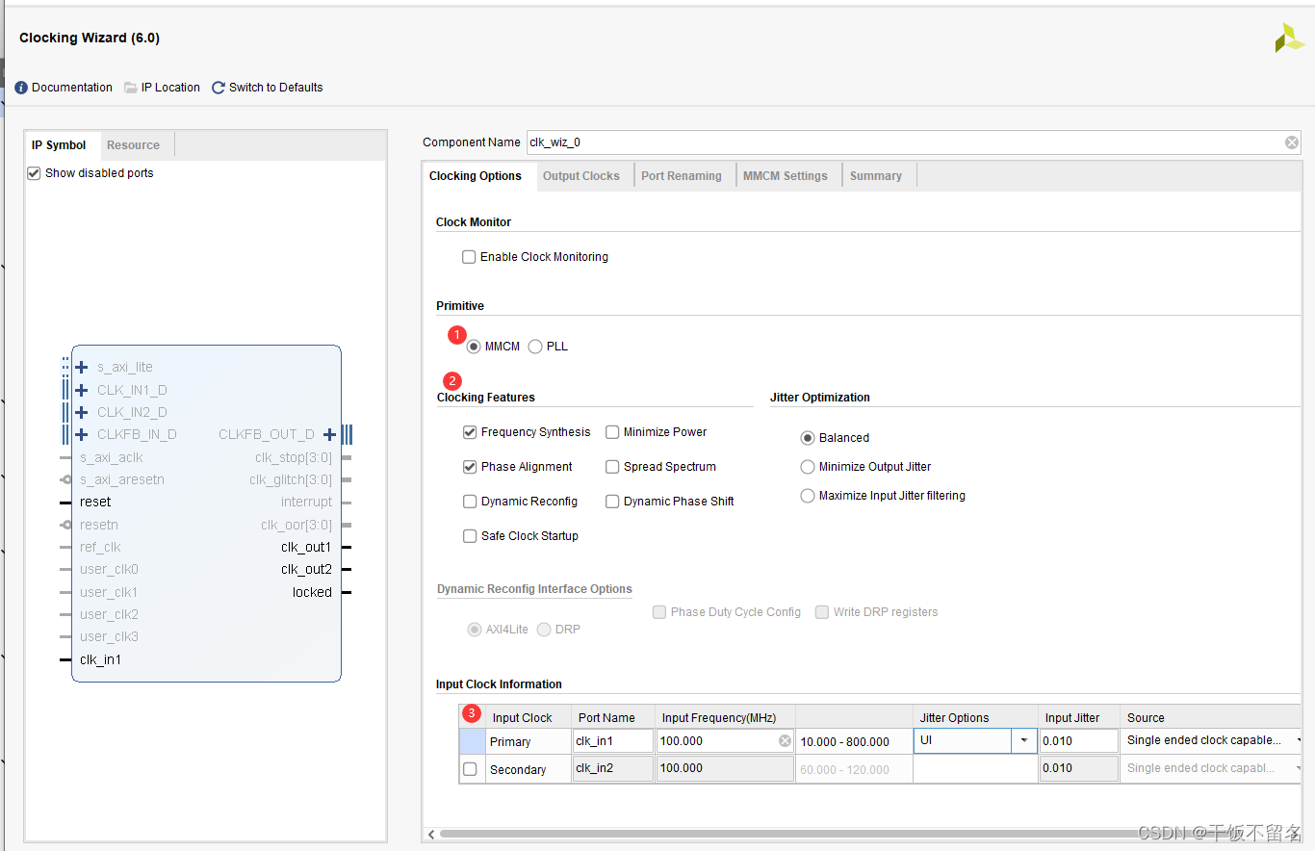Open the Summary tab

click(x=876, y=176)
